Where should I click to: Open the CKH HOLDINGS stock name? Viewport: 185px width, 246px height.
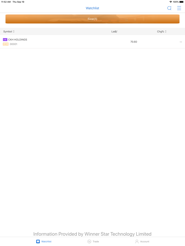(17, 40)
